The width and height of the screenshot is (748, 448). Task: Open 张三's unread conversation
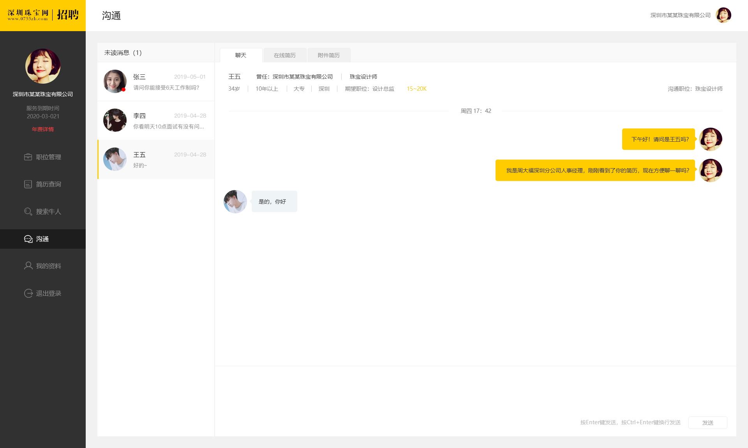click(156, 82)
